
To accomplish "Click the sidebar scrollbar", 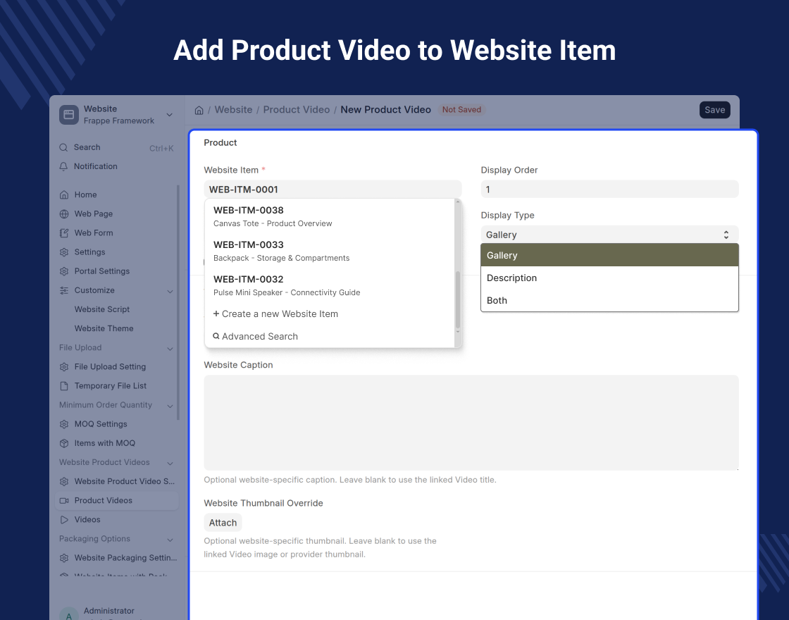I will (x=178, y=302).
